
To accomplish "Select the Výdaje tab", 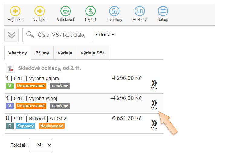I will pyautogui.click(x=65, y=53).
